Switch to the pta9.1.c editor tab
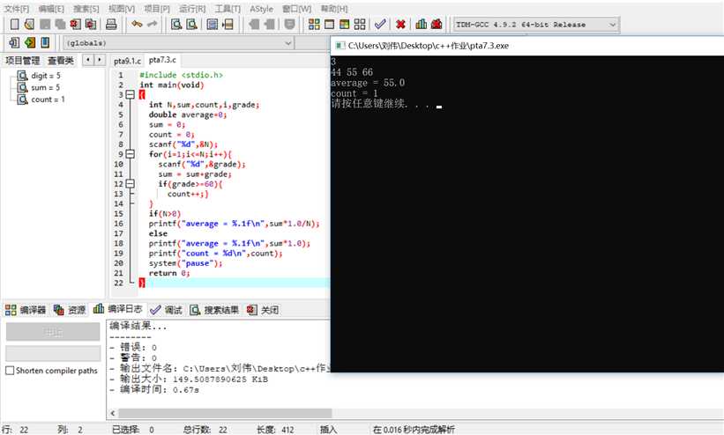The width and height of the screenshot is (724, 435). (x=127, y=61)
